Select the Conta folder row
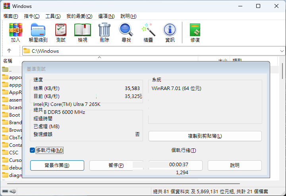Viewport: 286px width, 196px height. point(12,145)
